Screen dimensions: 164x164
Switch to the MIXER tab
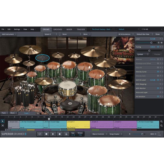click(69, 30)
